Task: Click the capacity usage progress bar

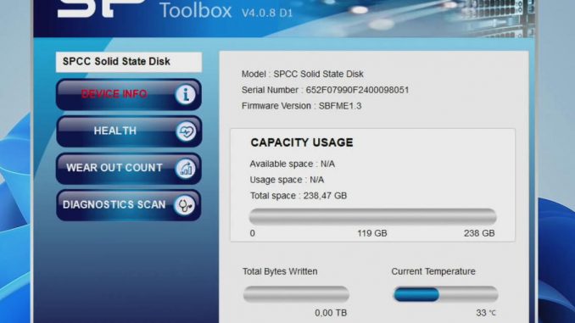Action: click(372, 217)
